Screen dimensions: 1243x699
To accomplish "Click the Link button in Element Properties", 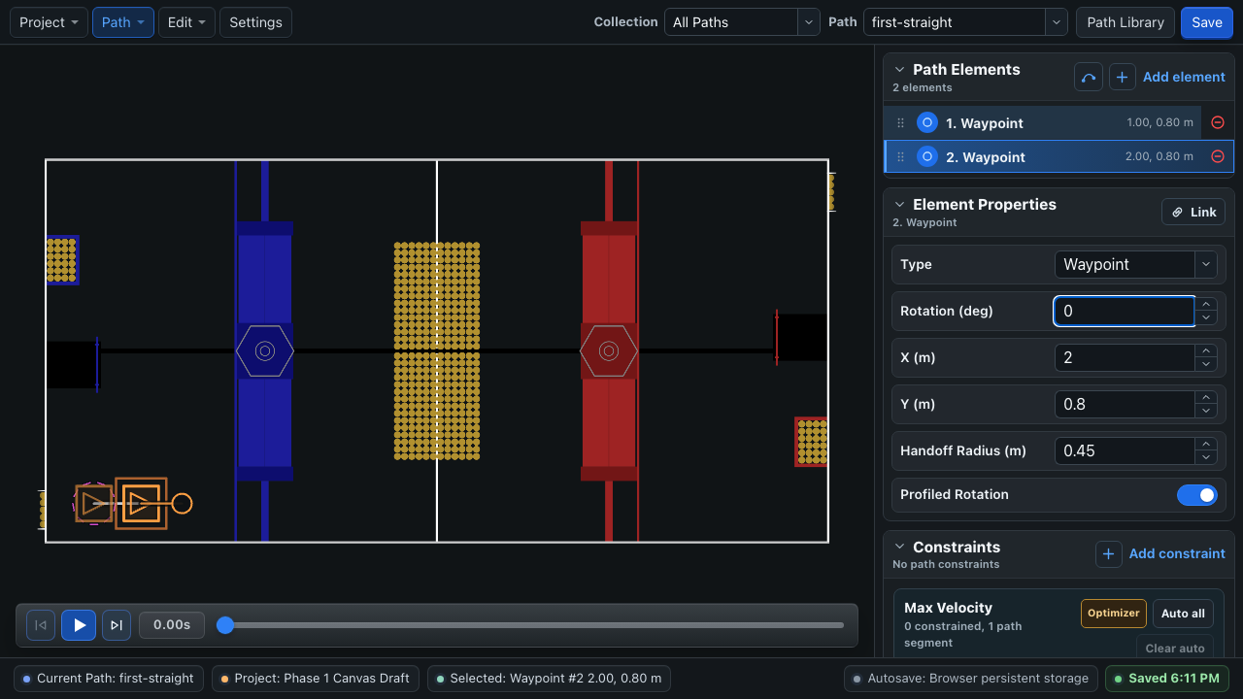I will pos(1193,212).
